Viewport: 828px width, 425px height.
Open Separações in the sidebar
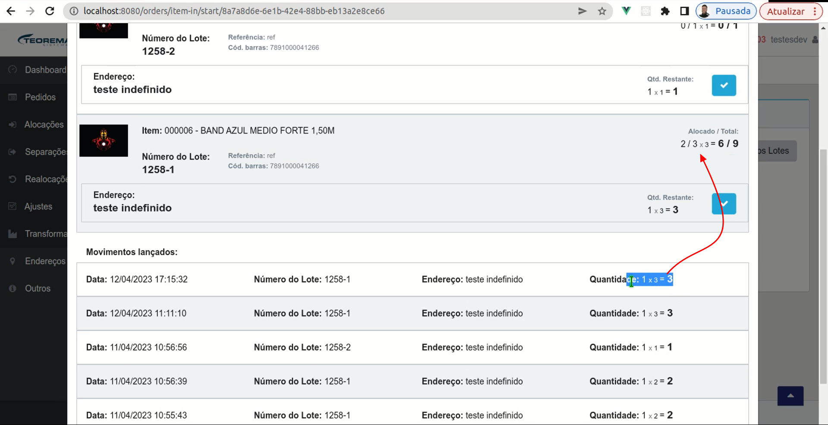(x=46, y=152)
